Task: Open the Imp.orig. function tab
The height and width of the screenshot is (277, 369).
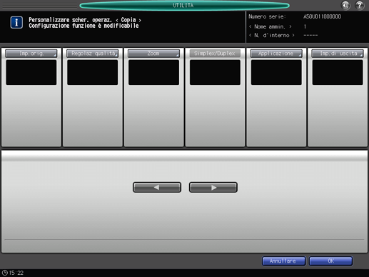Action: (31, 54)
